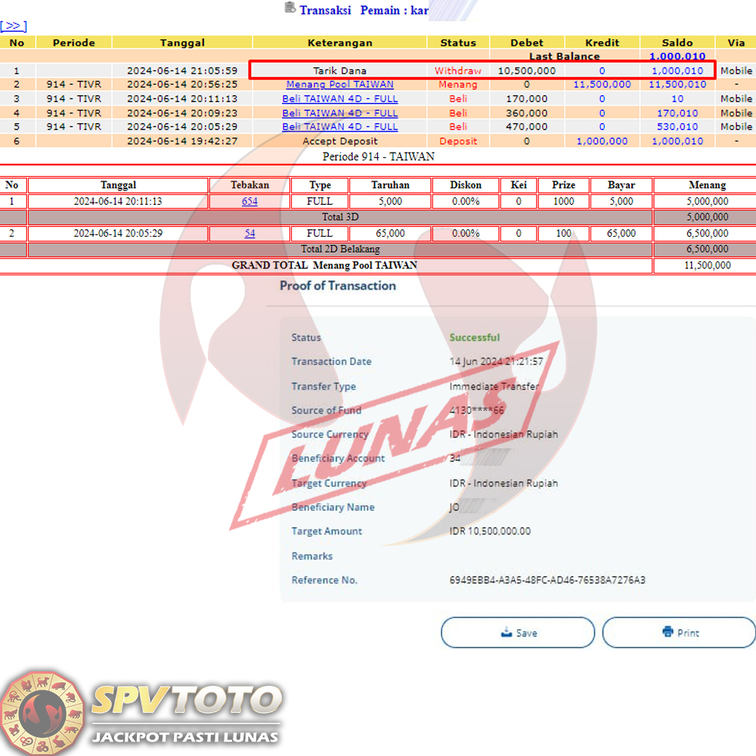Expand using the [ >> ] link
The height and width of the screenshot is (756, 756).
click(x=14, y=26)
